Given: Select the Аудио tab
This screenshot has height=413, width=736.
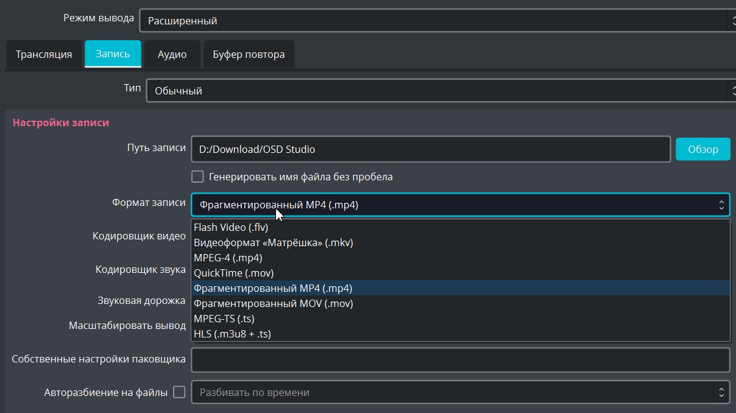Looking at the screenshot, I should pyautogui.click(x=172, y=54).
